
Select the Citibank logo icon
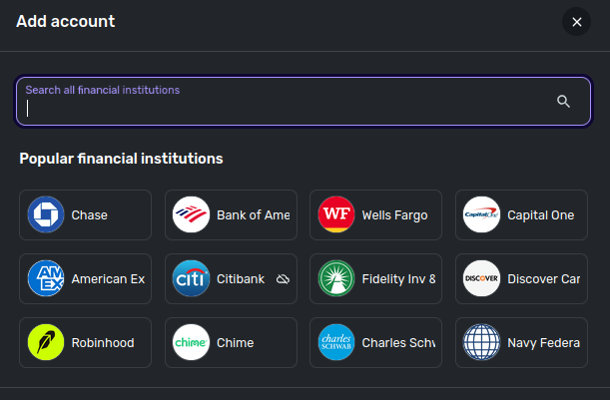(x=192, y=279)
